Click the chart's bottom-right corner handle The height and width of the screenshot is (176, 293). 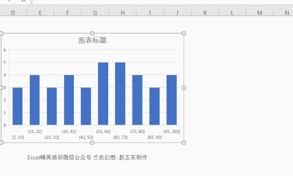point(184,143)
